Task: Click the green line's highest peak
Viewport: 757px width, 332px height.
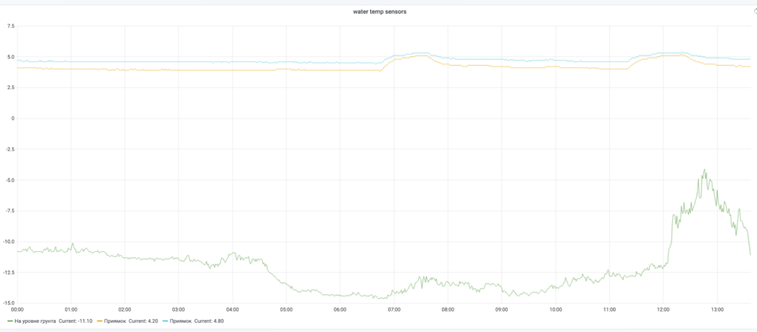Action: coord(704,170)
